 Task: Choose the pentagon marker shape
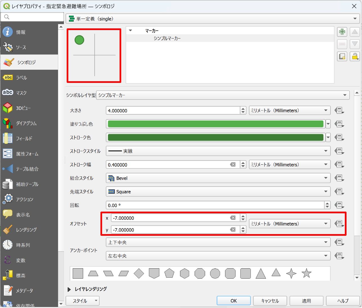pos(169,273)
